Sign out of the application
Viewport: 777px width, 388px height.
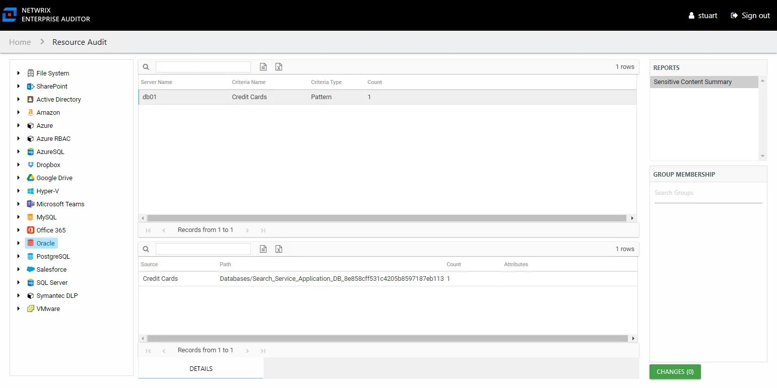tap(750, 16)
